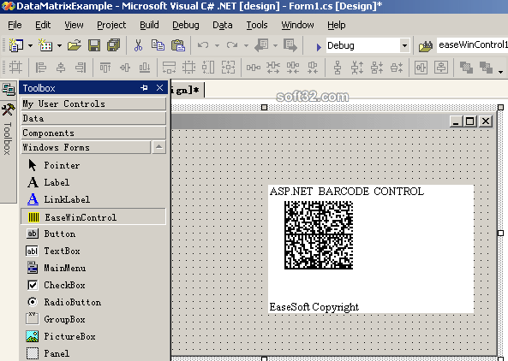This screenshot has height=361, width=508.
Task: Click the Navigate Forward icon
Action: [x=290, y=45]
